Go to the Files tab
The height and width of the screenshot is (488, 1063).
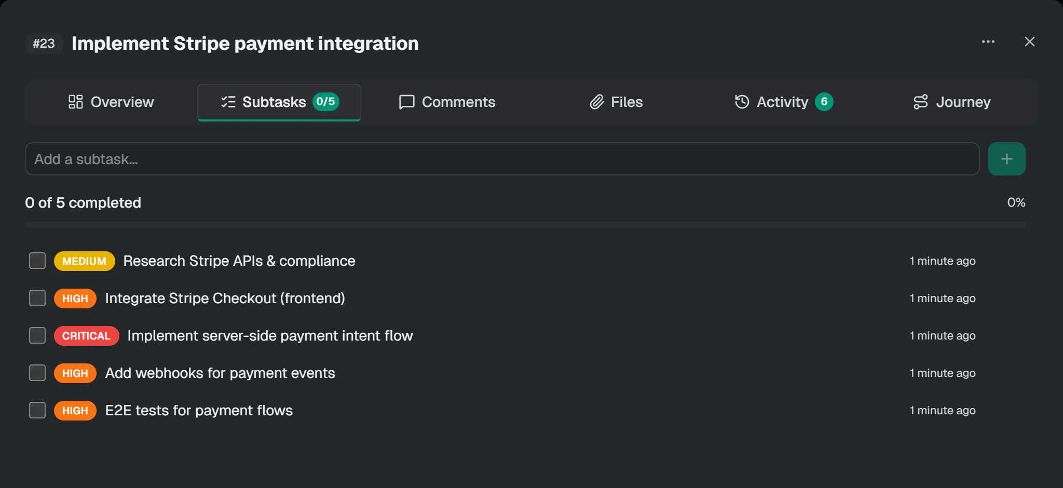(616, 102)
